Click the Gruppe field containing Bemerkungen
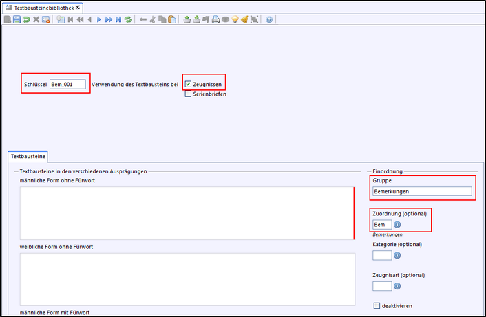This screenshot has height=317, width=486. point(421,192)
